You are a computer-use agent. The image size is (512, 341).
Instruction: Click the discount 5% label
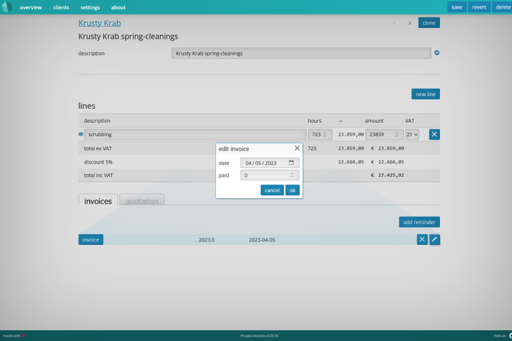pos(98,162)
